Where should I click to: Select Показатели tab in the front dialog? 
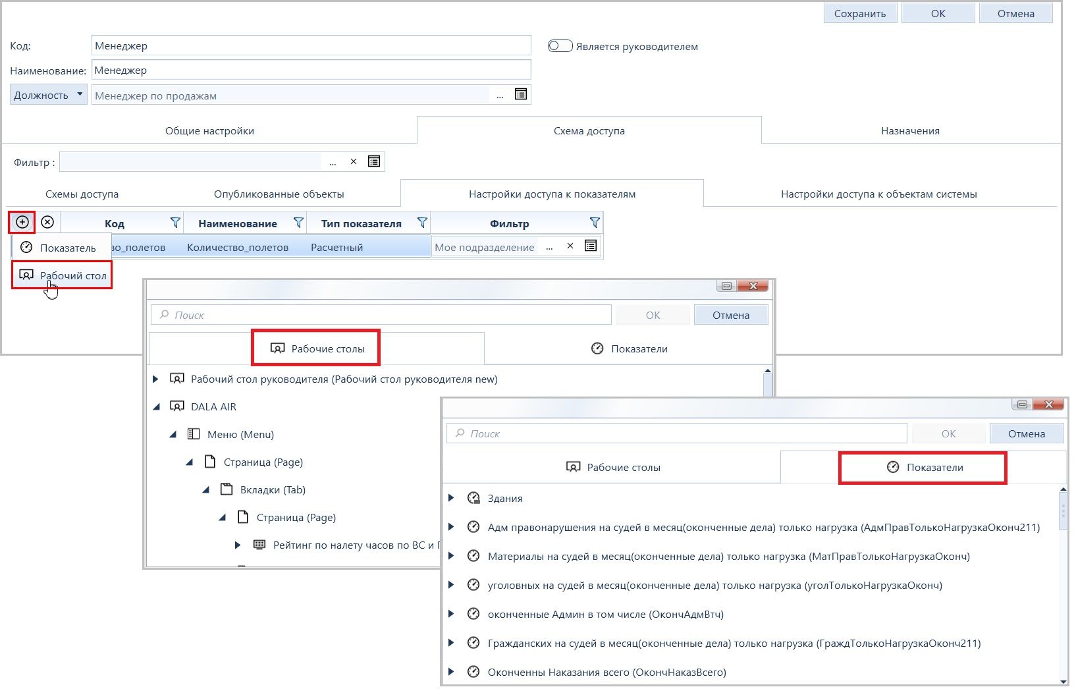923,467
